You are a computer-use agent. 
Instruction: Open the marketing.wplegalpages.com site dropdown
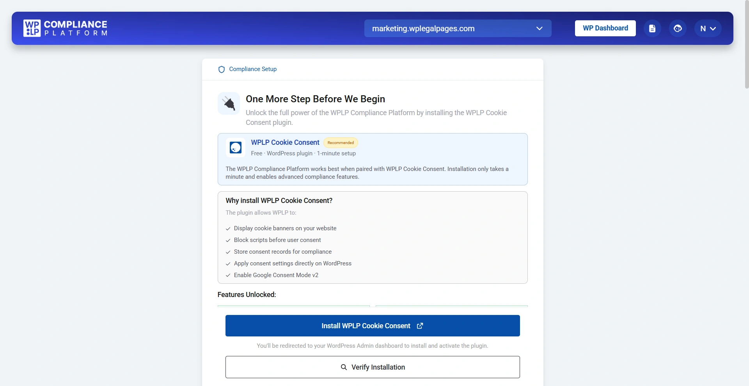(x=458, y=28)
